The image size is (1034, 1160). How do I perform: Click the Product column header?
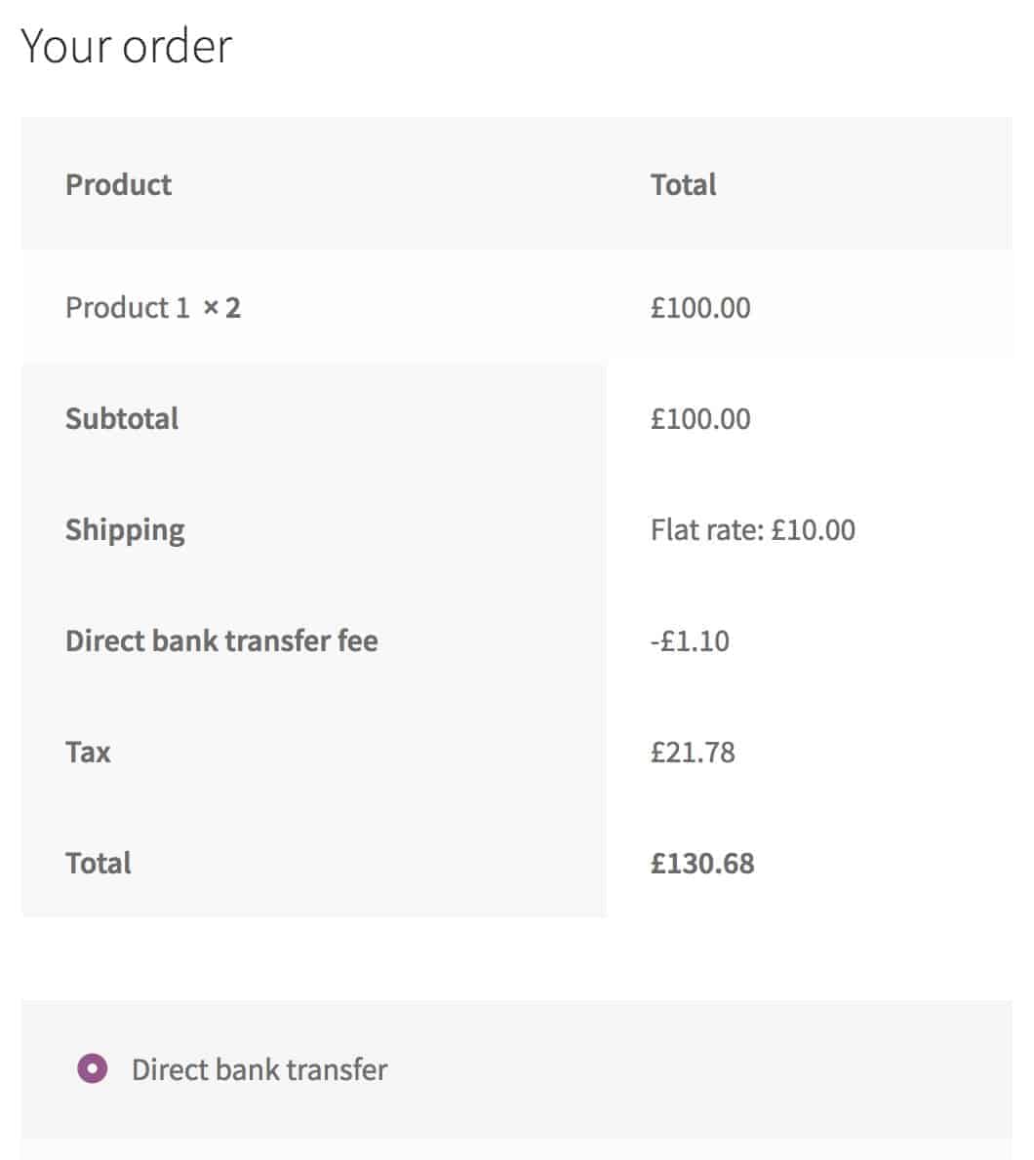tap(118, 184)
